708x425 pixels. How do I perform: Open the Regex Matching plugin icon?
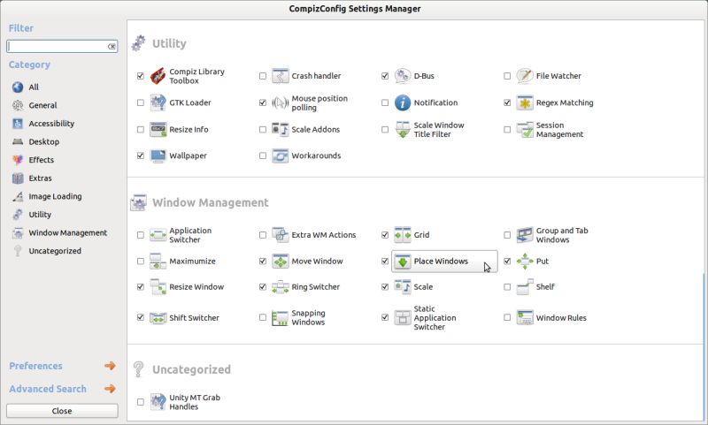(x=525, y=102)
